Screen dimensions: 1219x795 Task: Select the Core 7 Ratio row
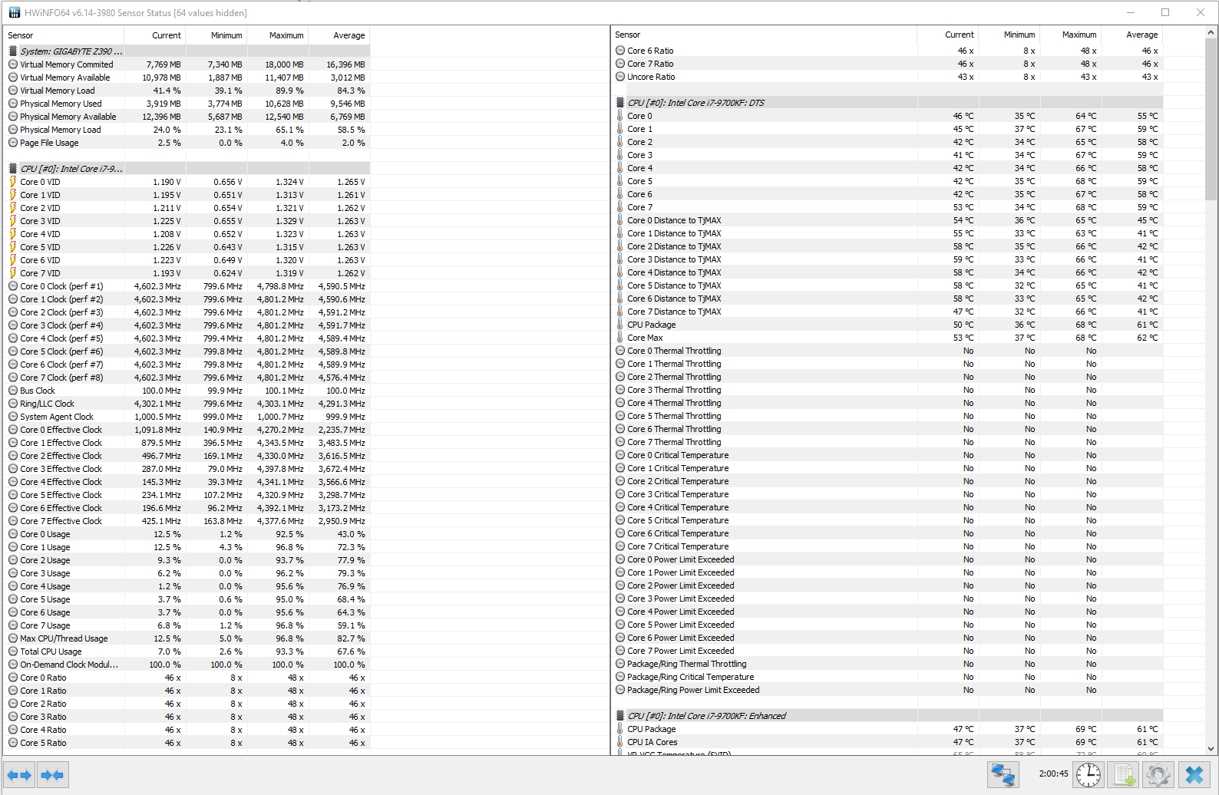point(887,64)
